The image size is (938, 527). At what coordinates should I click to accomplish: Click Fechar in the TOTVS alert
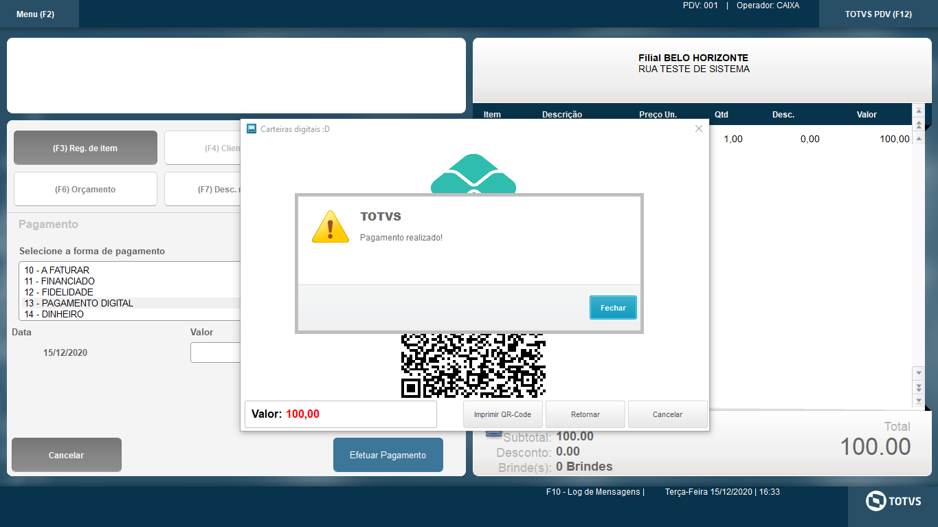pyautogui.click(x=613, y=308)
